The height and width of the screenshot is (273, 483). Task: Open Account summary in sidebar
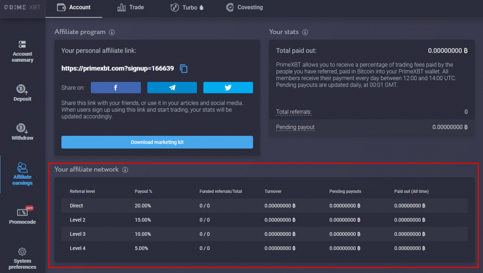22,51
